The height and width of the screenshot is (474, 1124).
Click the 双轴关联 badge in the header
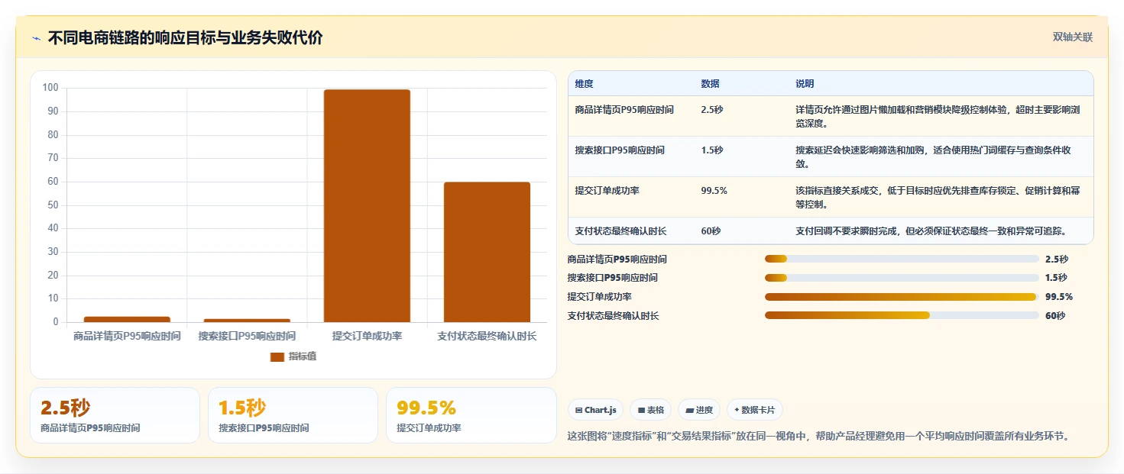(x=1073, y=37)
